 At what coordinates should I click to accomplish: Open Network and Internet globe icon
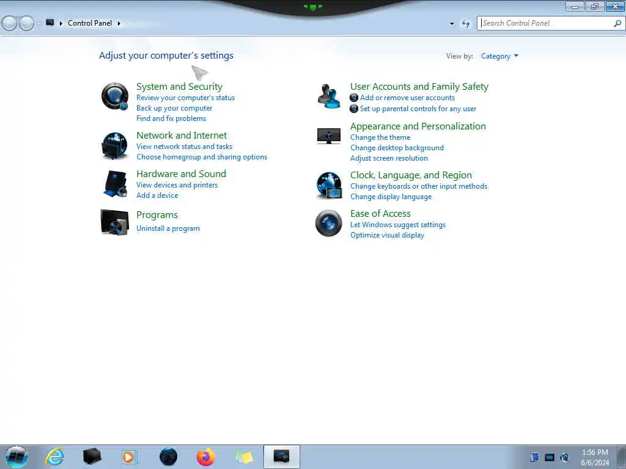pyautogui.click(x=114, y=145)
